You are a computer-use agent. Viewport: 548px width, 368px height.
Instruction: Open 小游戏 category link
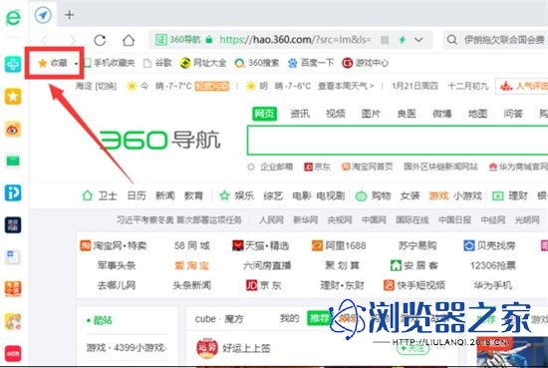tap(467, 195)
